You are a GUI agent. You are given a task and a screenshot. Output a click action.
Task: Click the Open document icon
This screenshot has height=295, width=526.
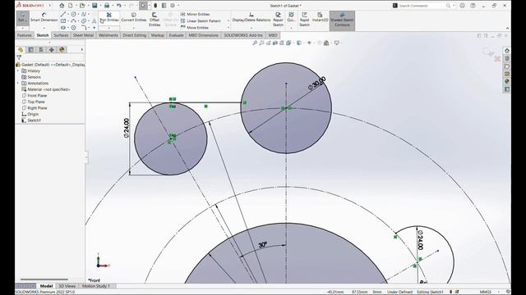[x=82, y=6]
